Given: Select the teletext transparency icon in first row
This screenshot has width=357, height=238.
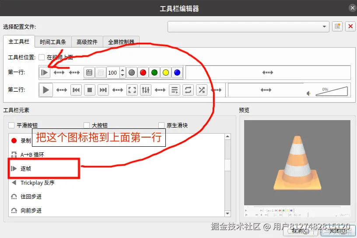Looking at the screenshot, I should 101,72.
